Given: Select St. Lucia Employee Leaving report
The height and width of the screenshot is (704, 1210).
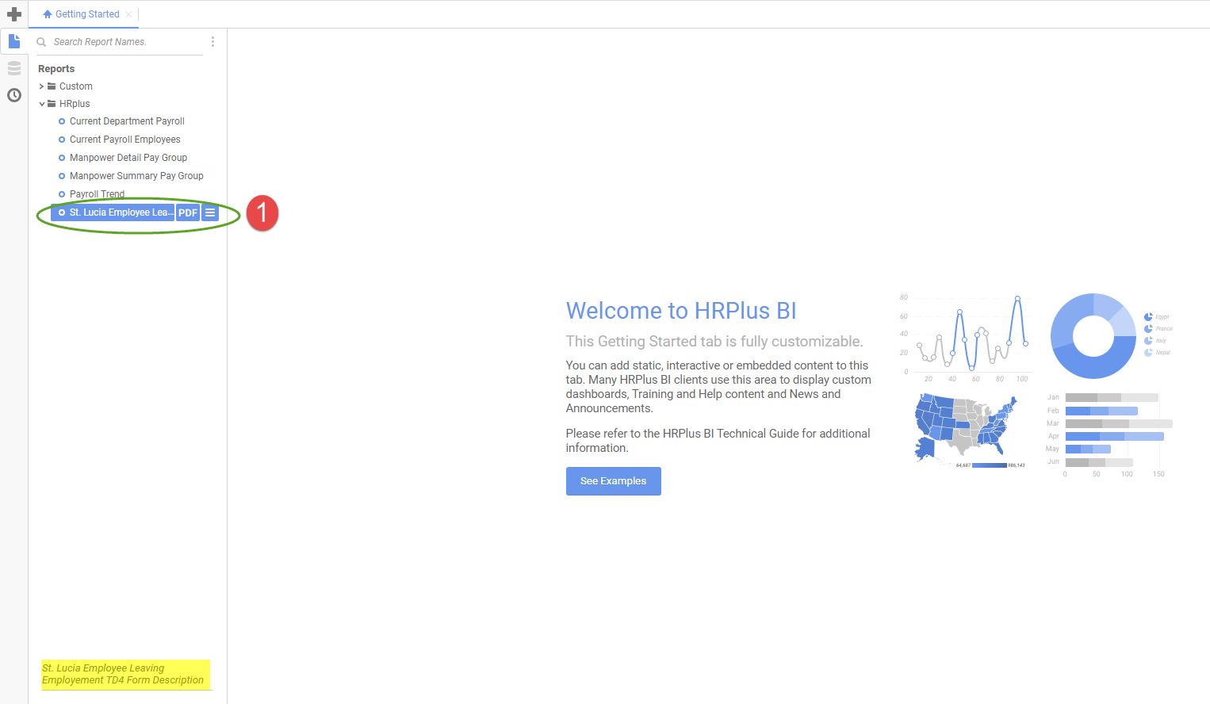Looking at the screenshot, I should pos(113,212).
